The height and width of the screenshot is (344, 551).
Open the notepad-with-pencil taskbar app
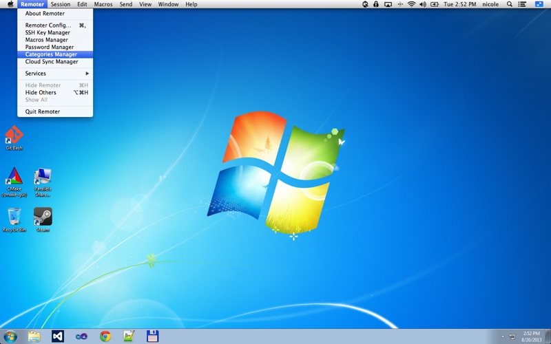click(129, 336)
